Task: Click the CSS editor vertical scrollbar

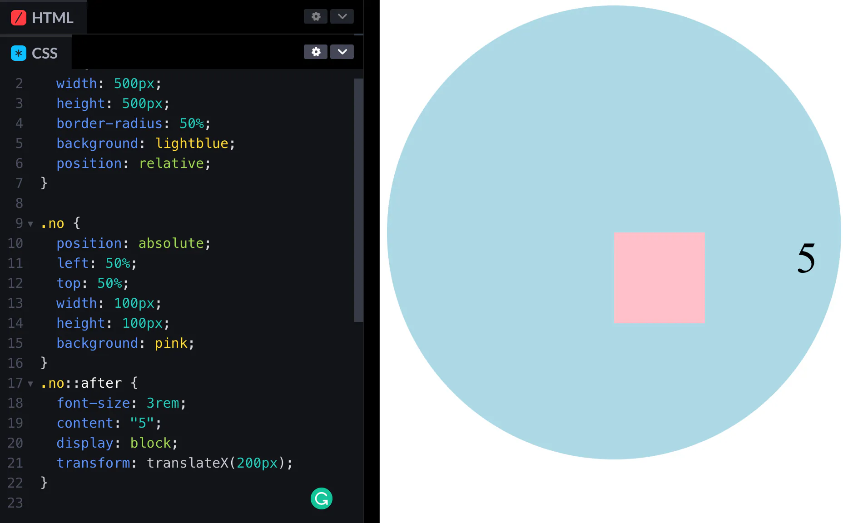Action: (359, 200)
